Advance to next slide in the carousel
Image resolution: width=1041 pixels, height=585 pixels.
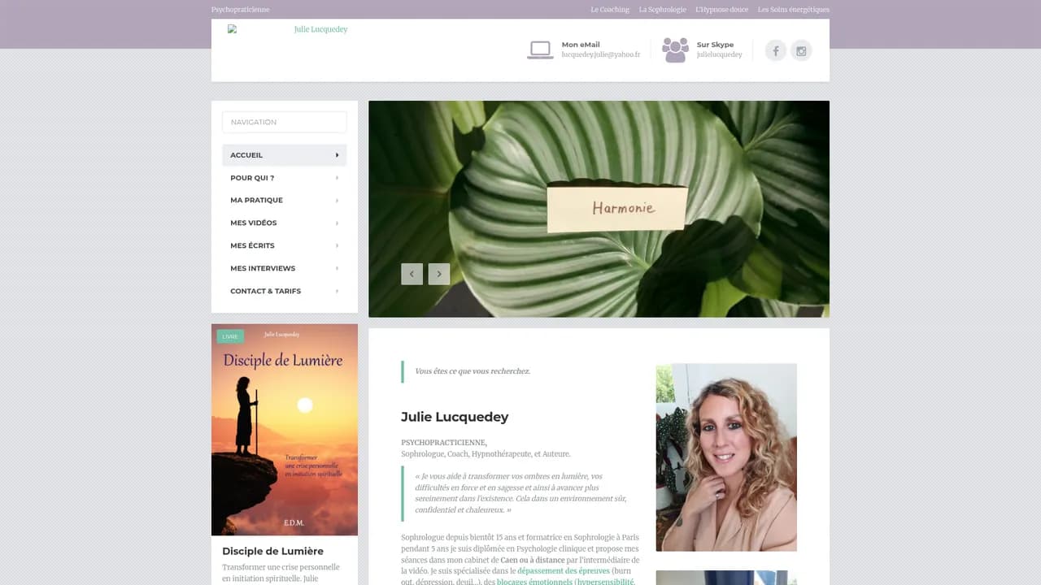(x=439, y=274)
